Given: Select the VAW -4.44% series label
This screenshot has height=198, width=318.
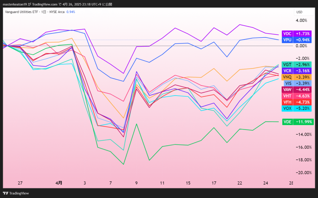Looking at the screenshot, I should click(297, 89).
